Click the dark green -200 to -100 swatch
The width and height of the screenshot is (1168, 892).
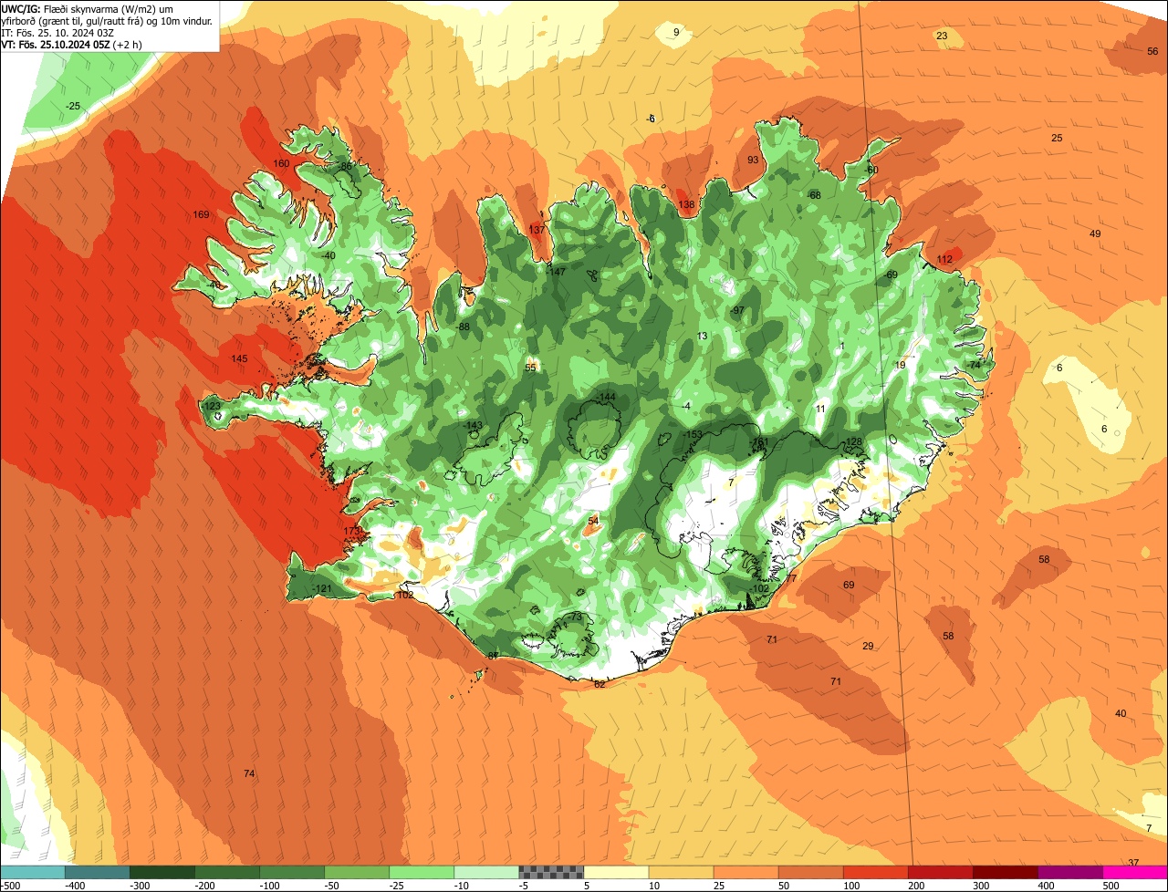pyautogui.click(x=226, y=872)
